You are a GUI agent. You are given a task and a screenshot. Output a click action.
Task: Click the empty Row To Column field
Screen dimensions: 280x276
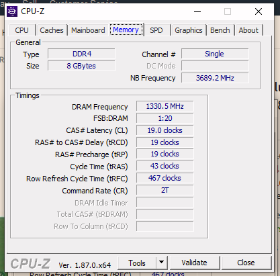pyautogui.click(x=165, y=226)
